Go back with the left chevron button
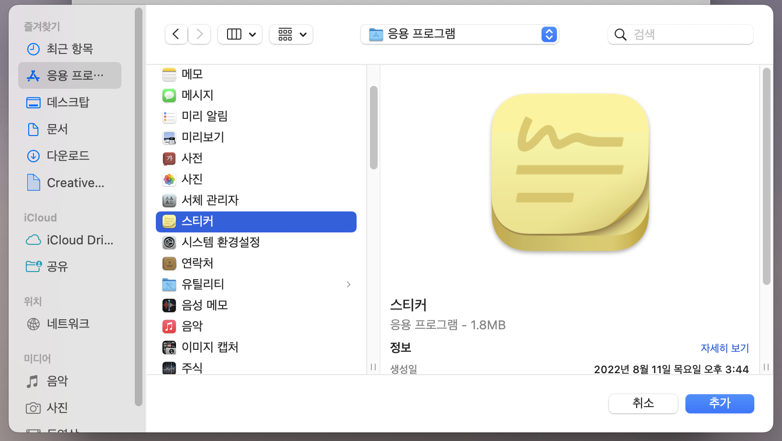The width and height of the screenshot is (782, 441). 176,34
